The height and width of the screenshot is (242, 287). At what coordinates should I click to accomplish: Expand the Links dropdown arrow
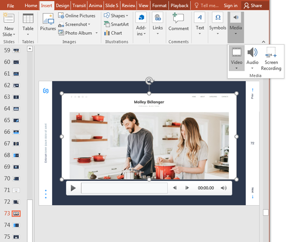point(158,34)
